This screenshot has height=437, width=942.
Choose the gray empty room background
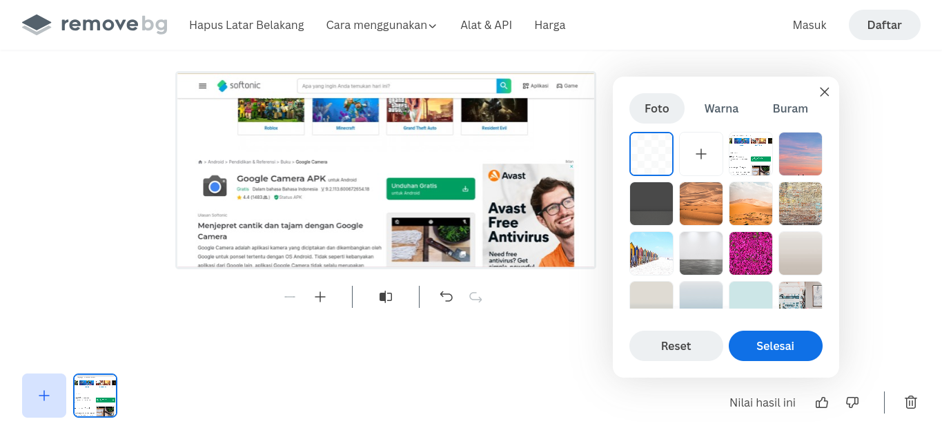click(x=701, y=253)
